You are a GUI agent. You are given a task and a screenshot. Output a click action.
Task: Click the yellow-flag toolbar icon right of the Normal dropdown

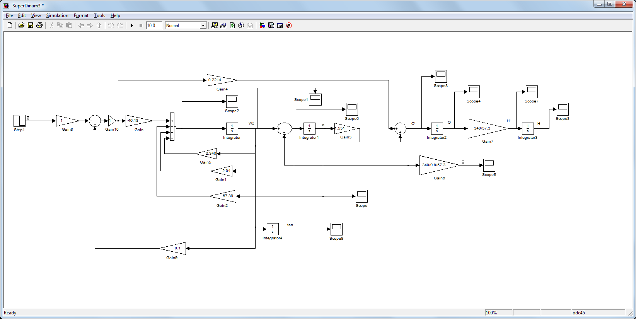(215, 26)
